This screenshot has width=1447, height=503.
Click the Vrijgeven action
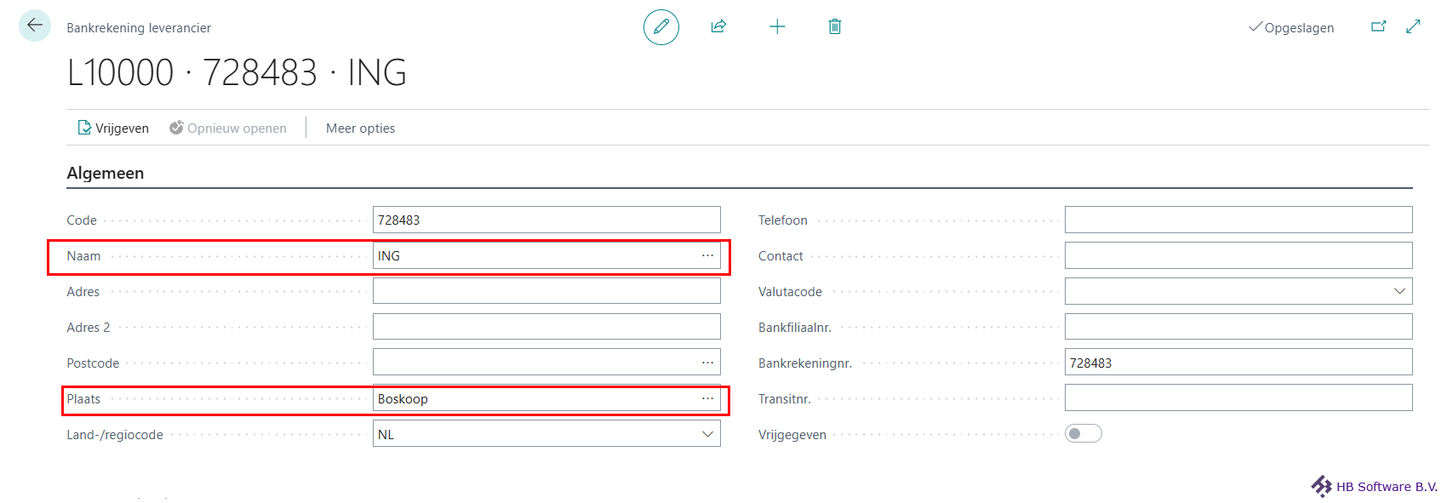pyautogui.click(x=113, y=129)
